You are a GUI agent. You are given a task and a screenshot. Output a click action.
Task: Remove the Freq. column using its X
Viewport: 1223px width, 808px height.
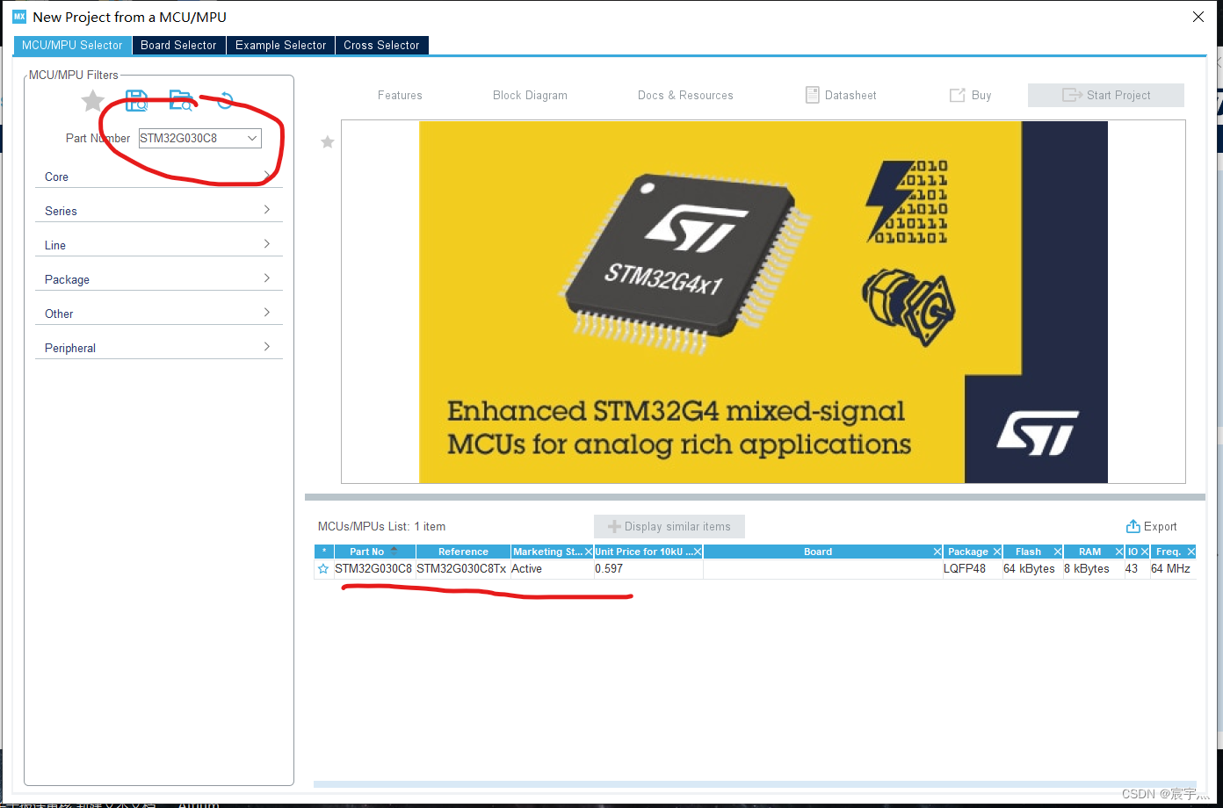[1191, 552]
